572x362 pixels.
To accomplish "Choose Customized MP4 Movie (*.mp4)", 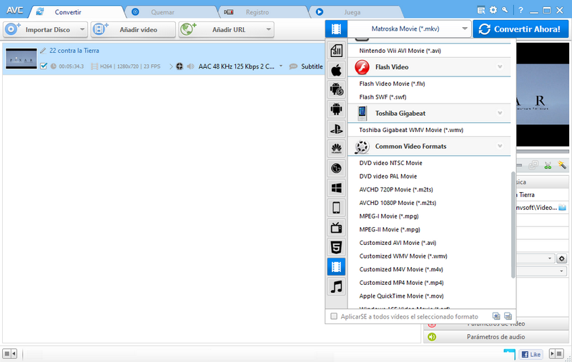I will (401, 283).
